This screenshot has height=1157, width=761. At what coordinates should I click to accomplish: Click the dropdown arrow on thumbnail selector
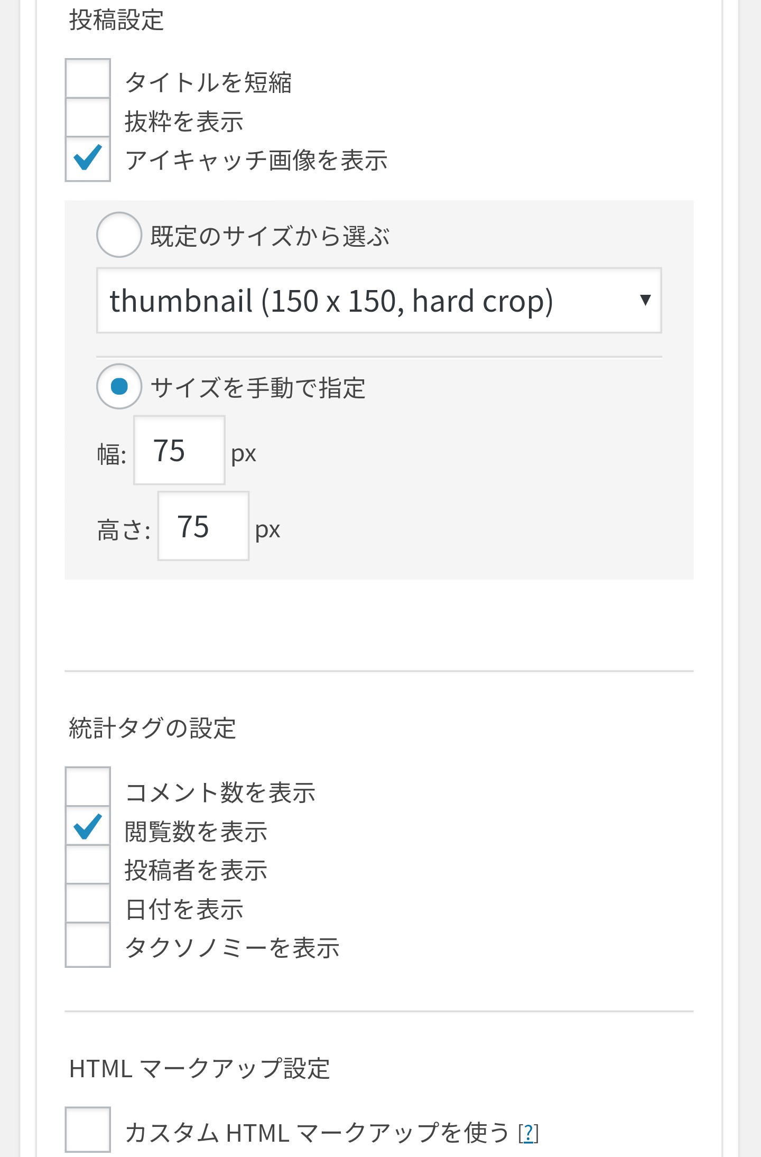645,301
